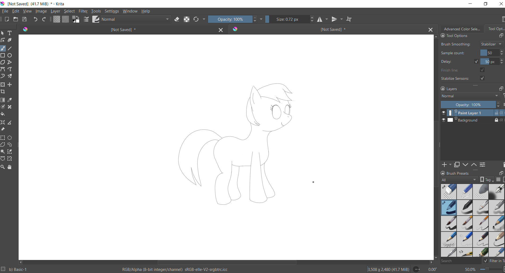Open the File menu
The image size is (505, 273).
coord(5,11)
